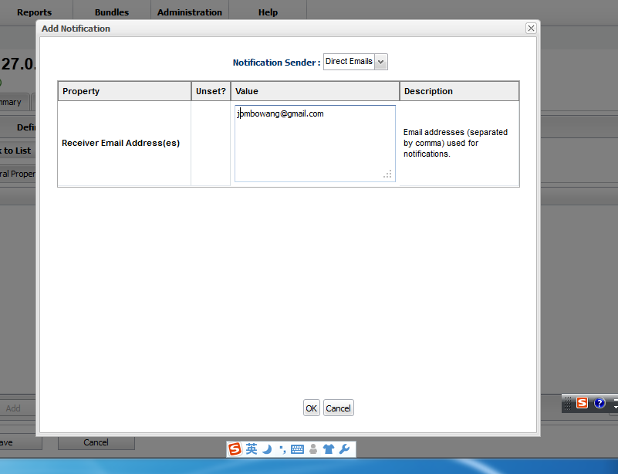Click the orange Sogou icon in language bar

click(583, 403)
